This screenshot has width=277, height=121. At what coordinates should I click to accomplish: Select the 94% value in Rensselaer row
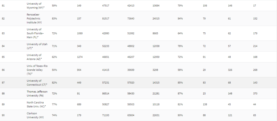click(x=180, y=18)
